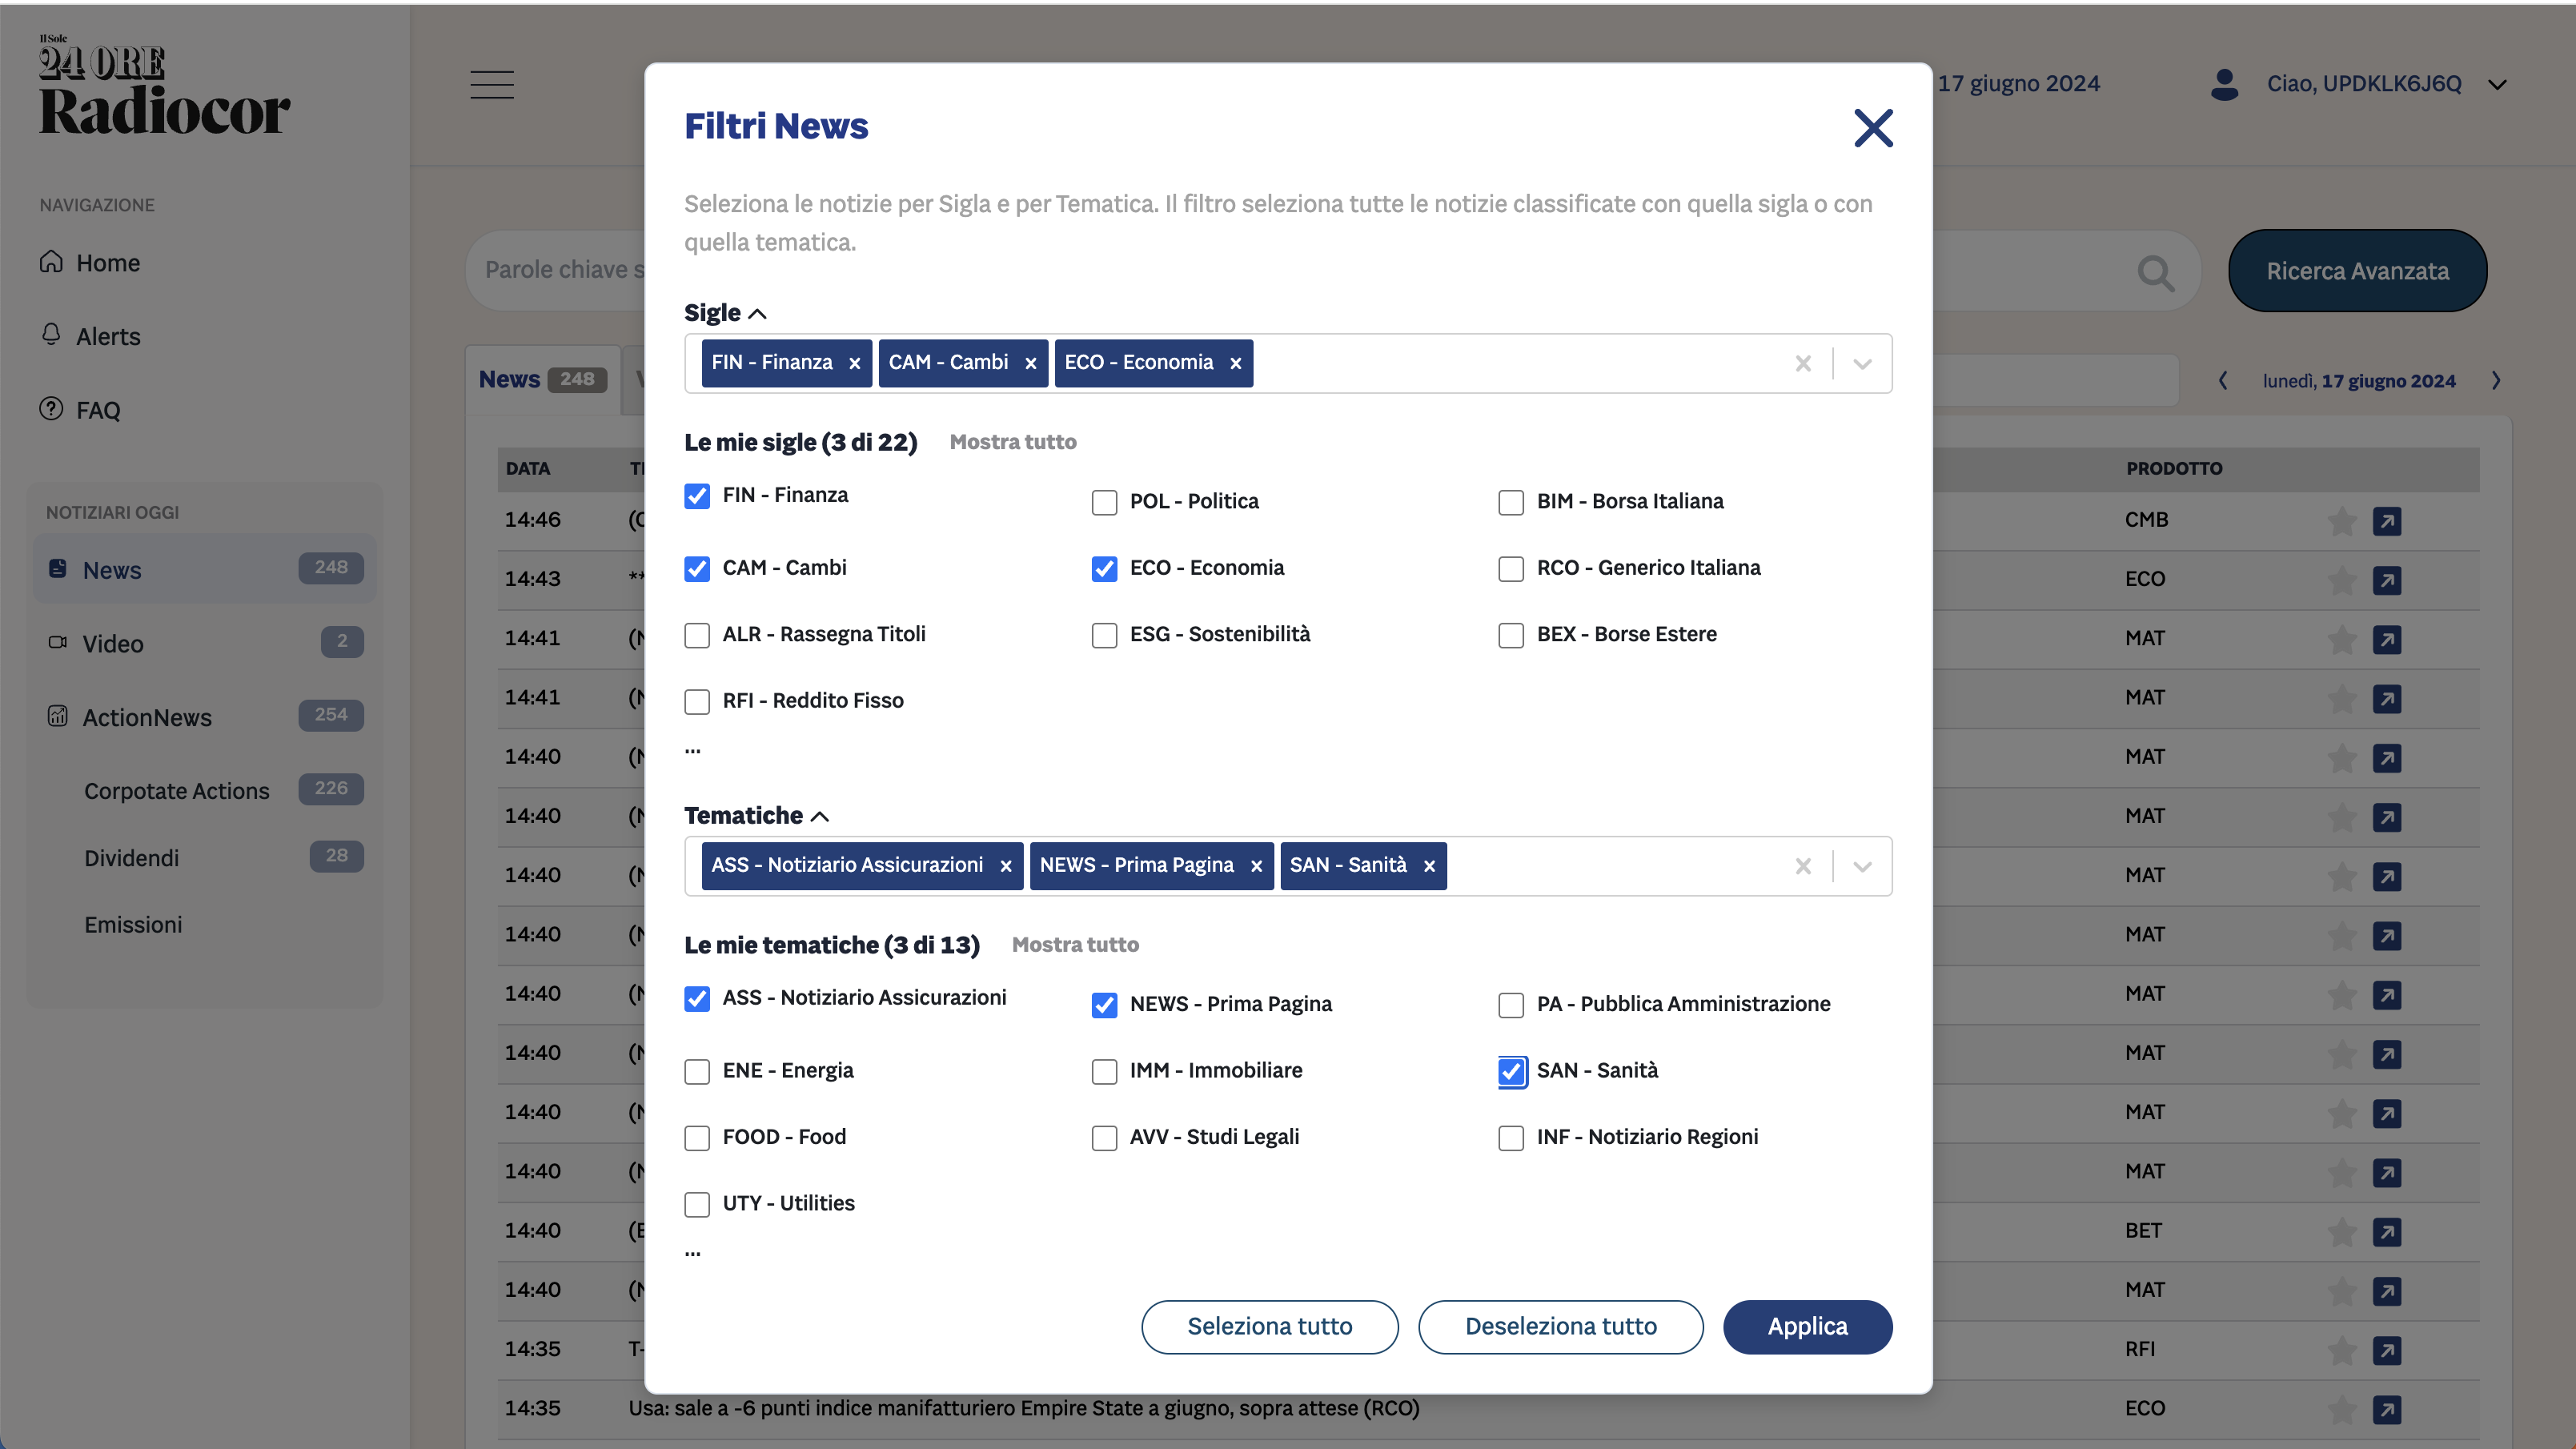Uncheck the ECO - Economia checkbox
Screen dimensions: 2576x1449
pos(1104,568)
